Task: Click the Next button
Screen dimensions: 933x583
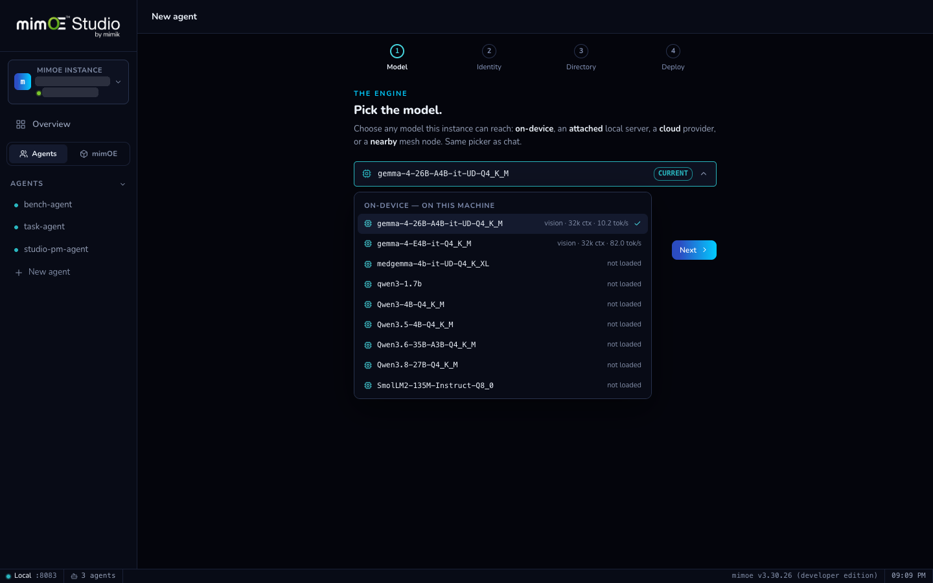Action: [x=694, y=250]
